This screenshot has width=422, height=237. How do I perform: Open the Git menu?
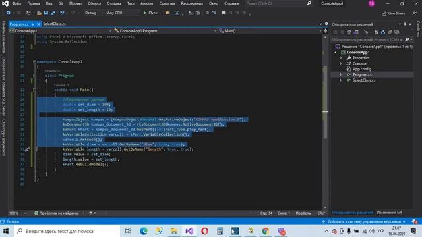[61, 3]
